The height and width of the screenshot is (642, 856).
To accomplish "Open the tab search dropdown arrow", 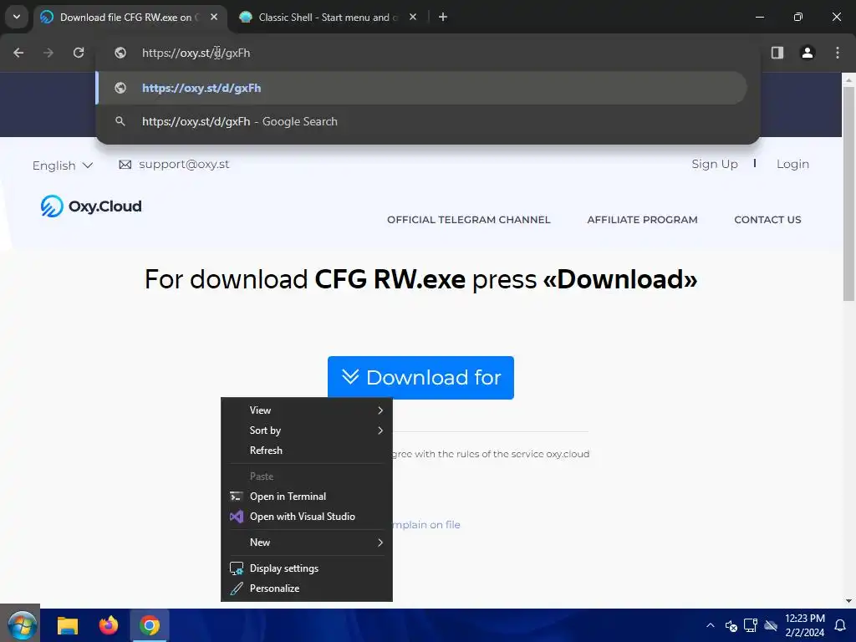I will click(x=17, y=17).
